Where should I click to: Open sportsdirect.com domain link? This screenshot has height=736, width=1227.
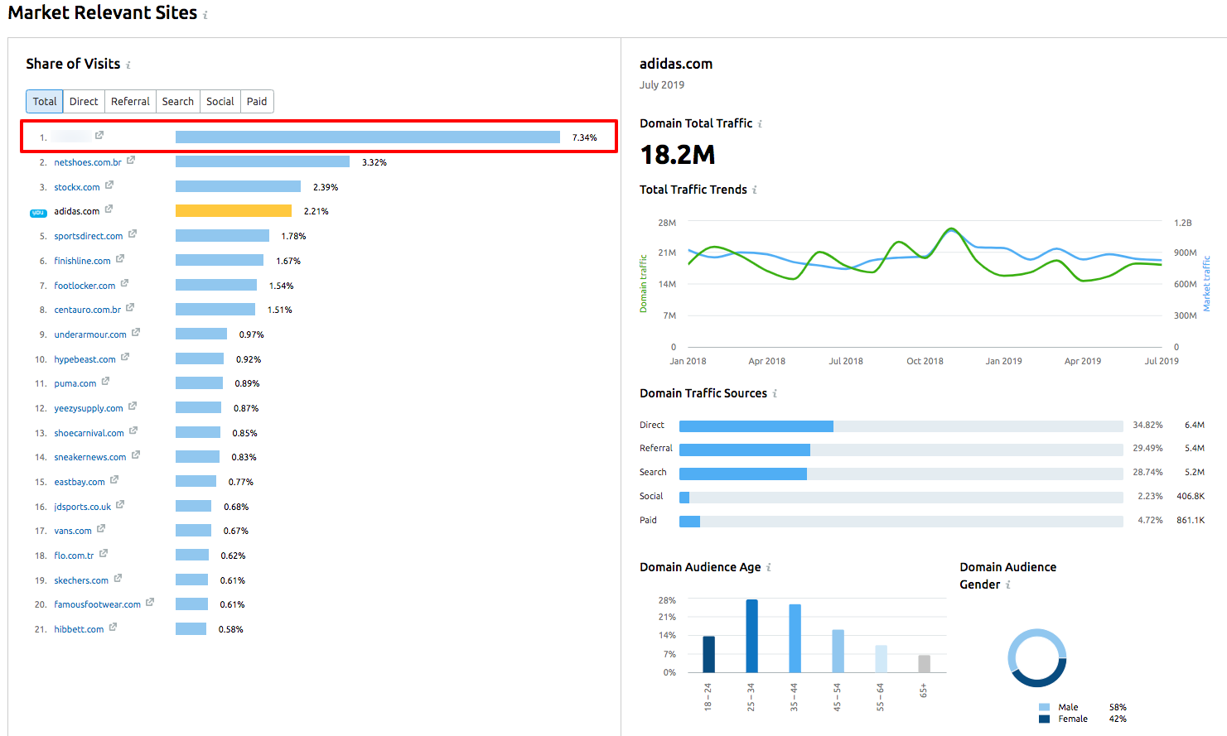[89, 236]
